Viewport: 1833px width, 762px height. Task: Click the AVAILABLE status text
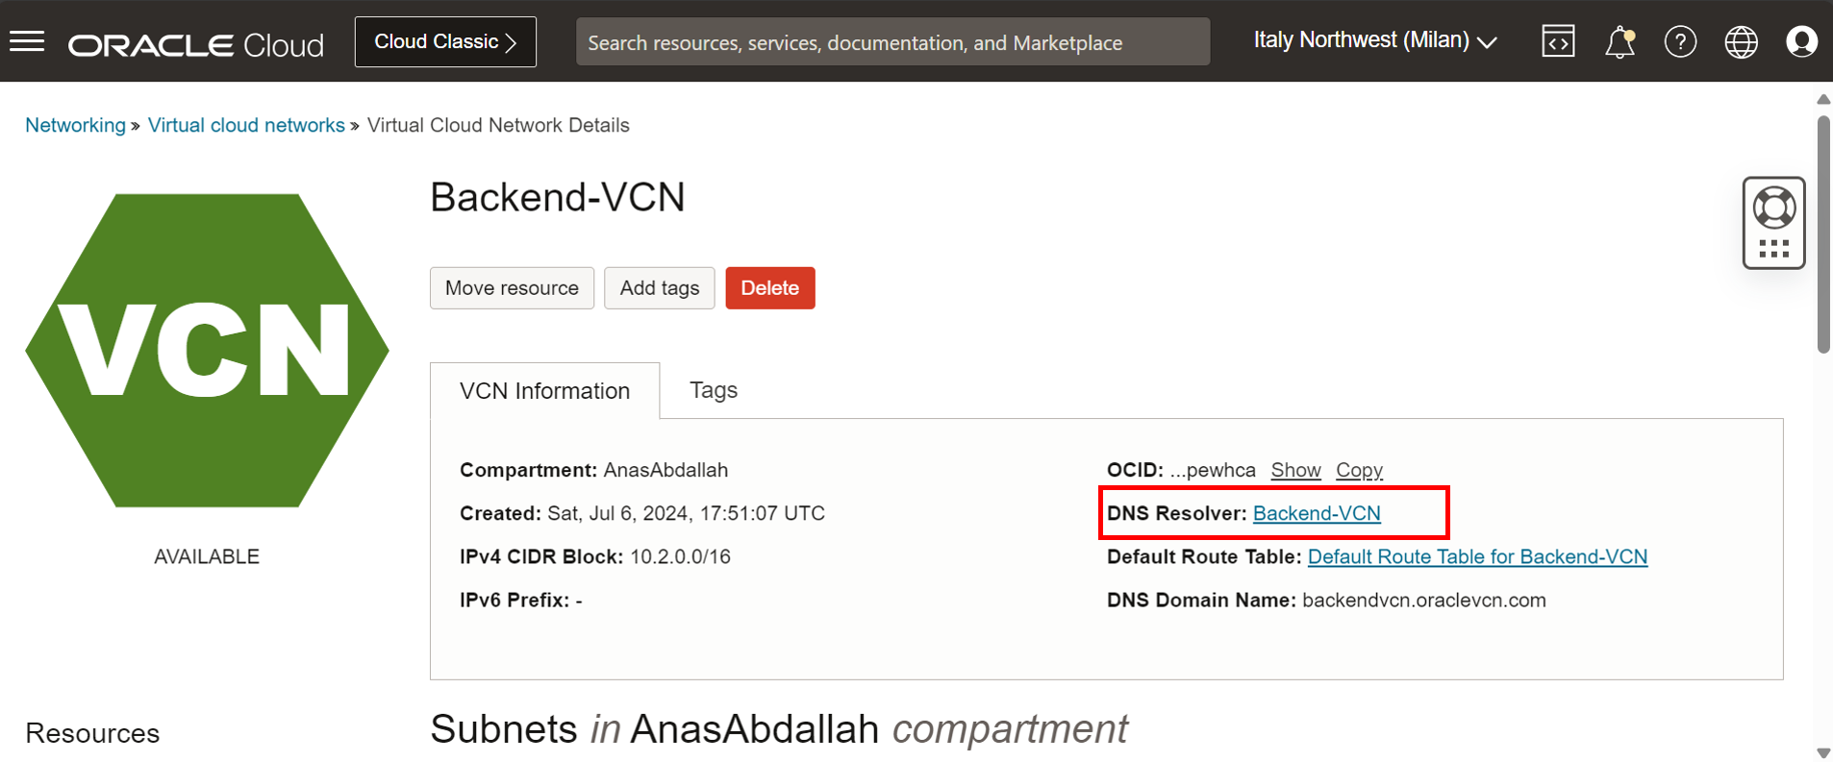(207, 556)
